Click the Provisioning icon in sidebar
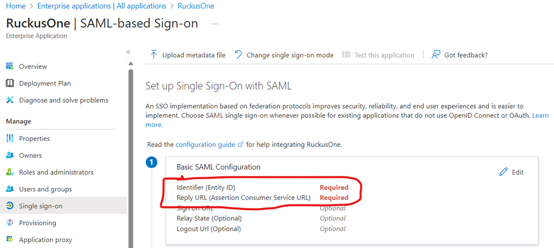554x248 pixels. click(10, 223)
